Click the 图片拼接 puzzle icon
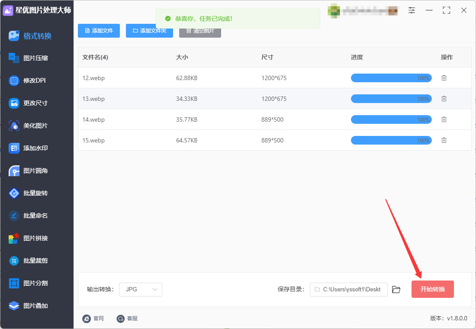This screenshot has height=329, width=476. (14, 238)
